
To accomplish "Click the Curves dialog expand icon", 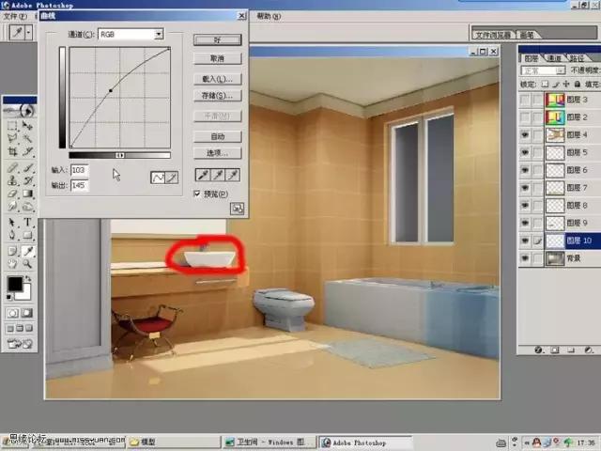I will coord(237,209).
